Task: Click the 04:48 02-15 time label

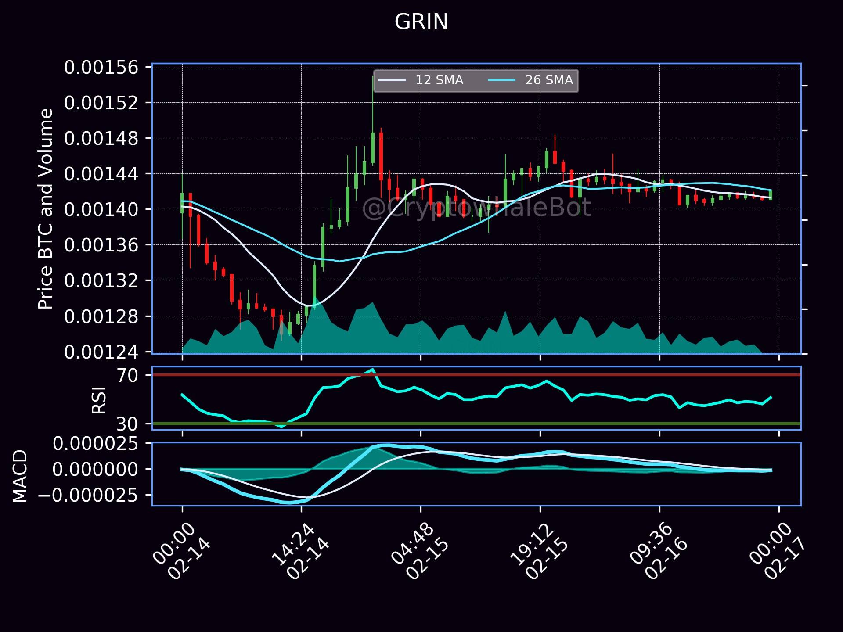Action: (x=420, y=550)
